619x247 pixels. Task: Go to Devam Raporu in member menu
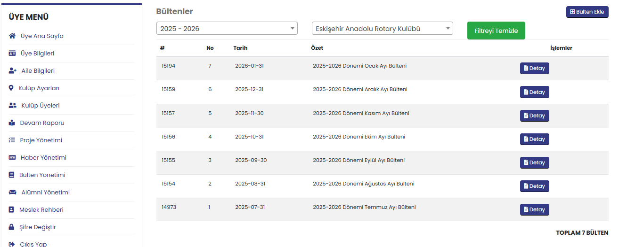[42, 123]
